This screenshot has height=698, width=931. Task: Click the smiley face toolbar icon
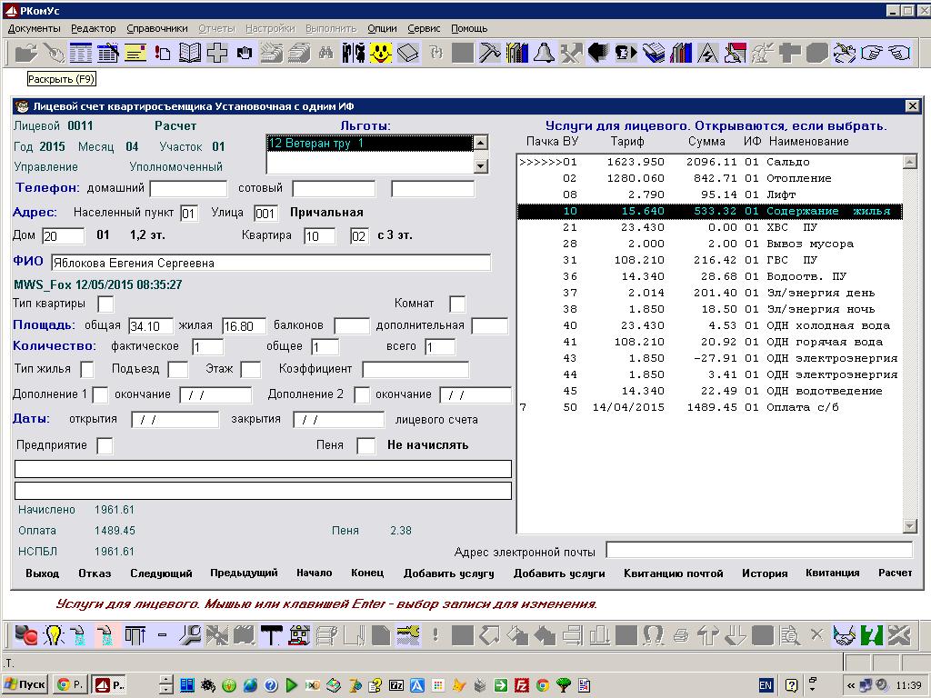(x=380, y=53)
